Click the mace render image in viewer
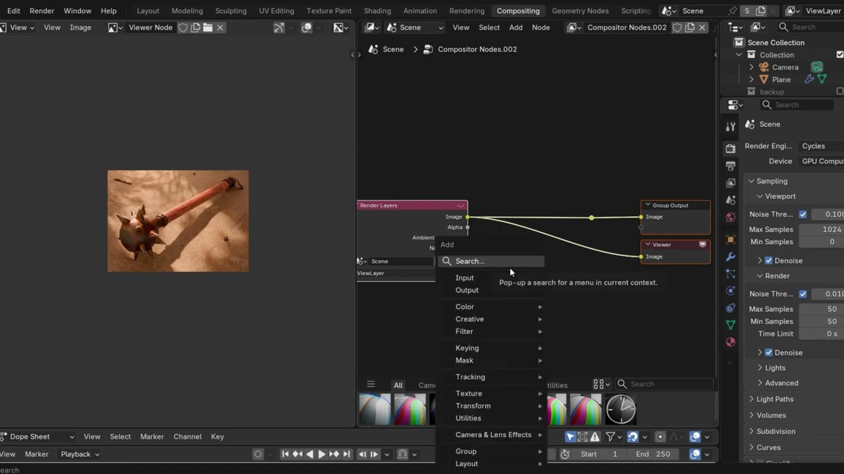The image size is (844, 474). (x=178, y=221)
